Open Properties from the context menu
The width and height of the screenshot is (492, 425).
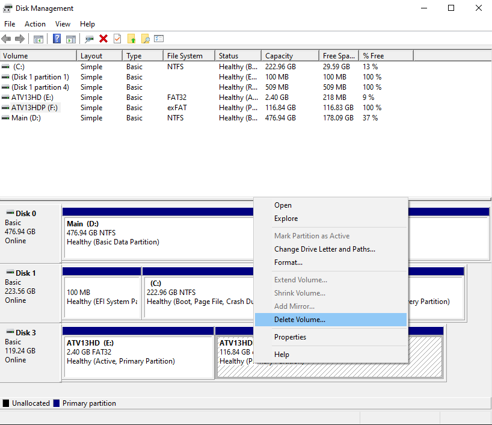tap(291, 337)
